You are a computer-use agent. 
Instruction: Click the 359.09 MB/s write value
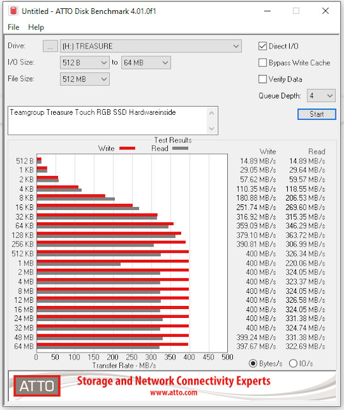tap(256, 226)
